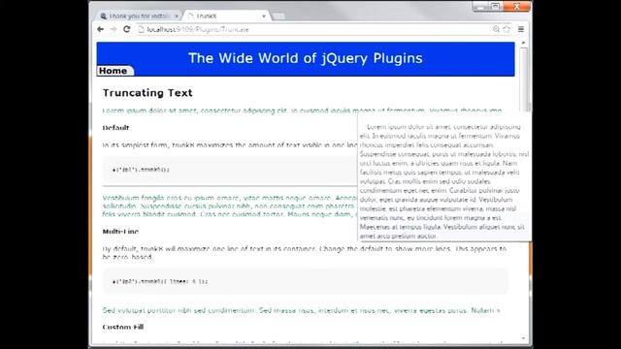Close the 'Thank you for install' tab

click(x=177, y=16)
